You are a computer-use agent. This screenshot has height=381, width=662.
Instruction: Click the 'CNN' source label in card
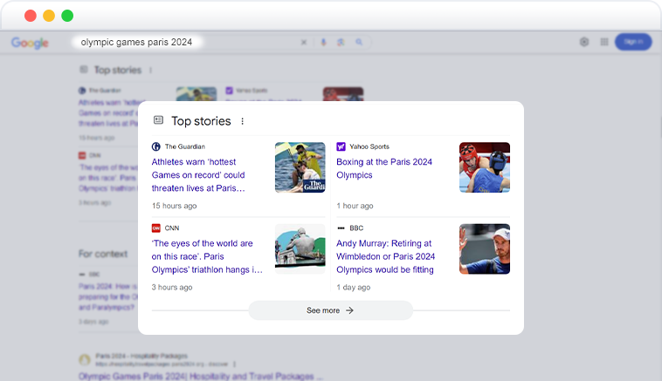tap(172, 228)
